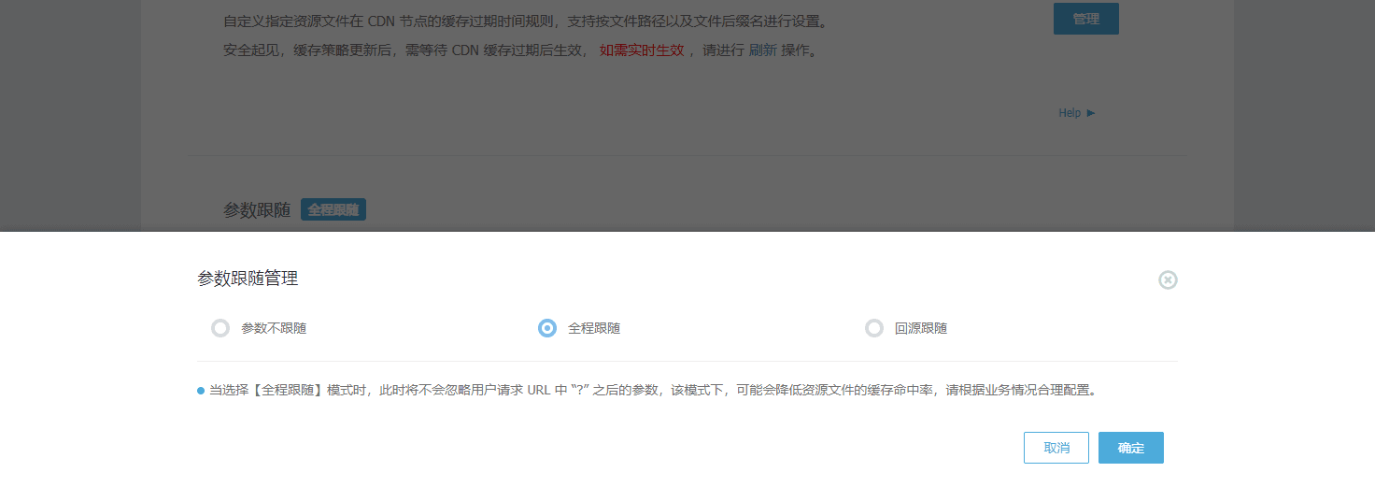This screenshot has height=501, width=1375.
Task: Choose the 全程跟随 radio option
Action: pos(547,328)
